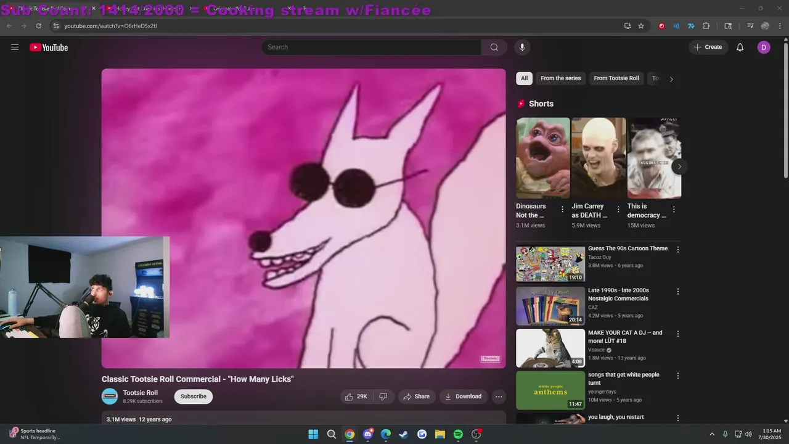Open options for Dinosaurs short
Screen dimensions: 789x444
pos(562,210)
